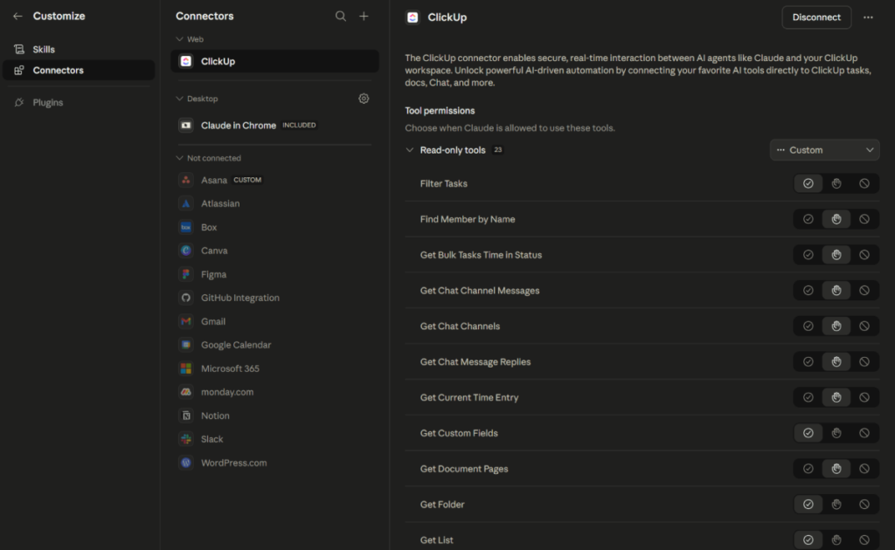Click the Google Calendar icon
Image resolution: width=895 pixels, height=550 pixels.
click(186, 345)
